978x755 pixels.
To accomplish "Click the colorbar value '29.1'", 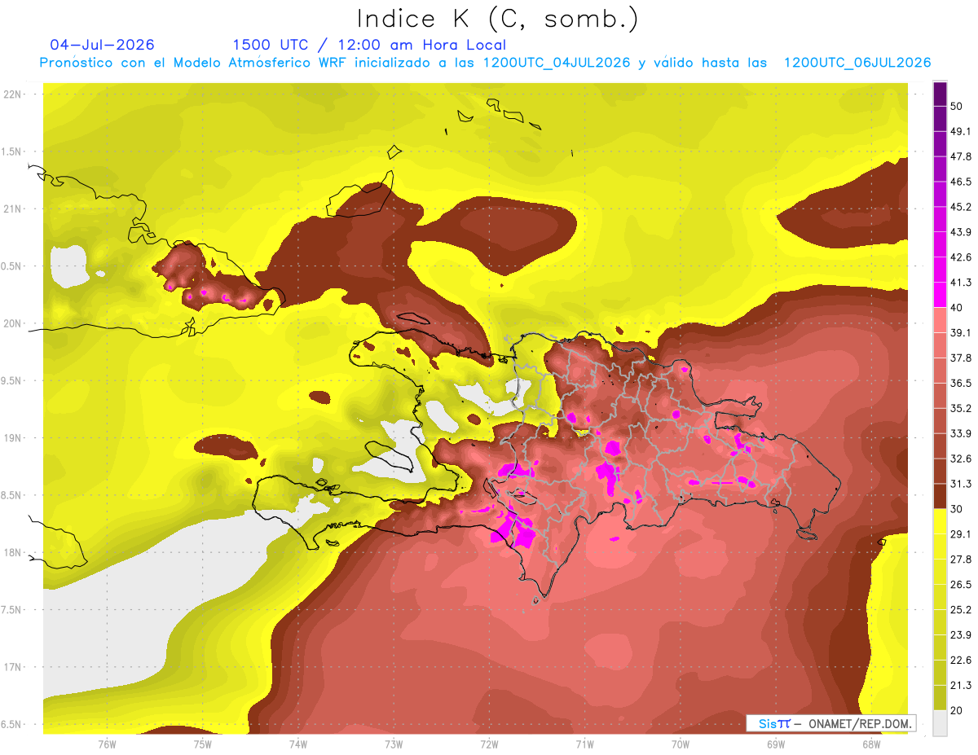I will (961, 534).
